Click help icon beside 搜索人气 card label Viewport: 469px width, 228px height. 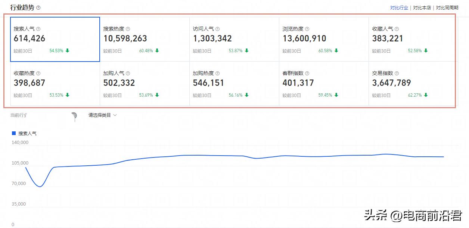pos(38,29)
